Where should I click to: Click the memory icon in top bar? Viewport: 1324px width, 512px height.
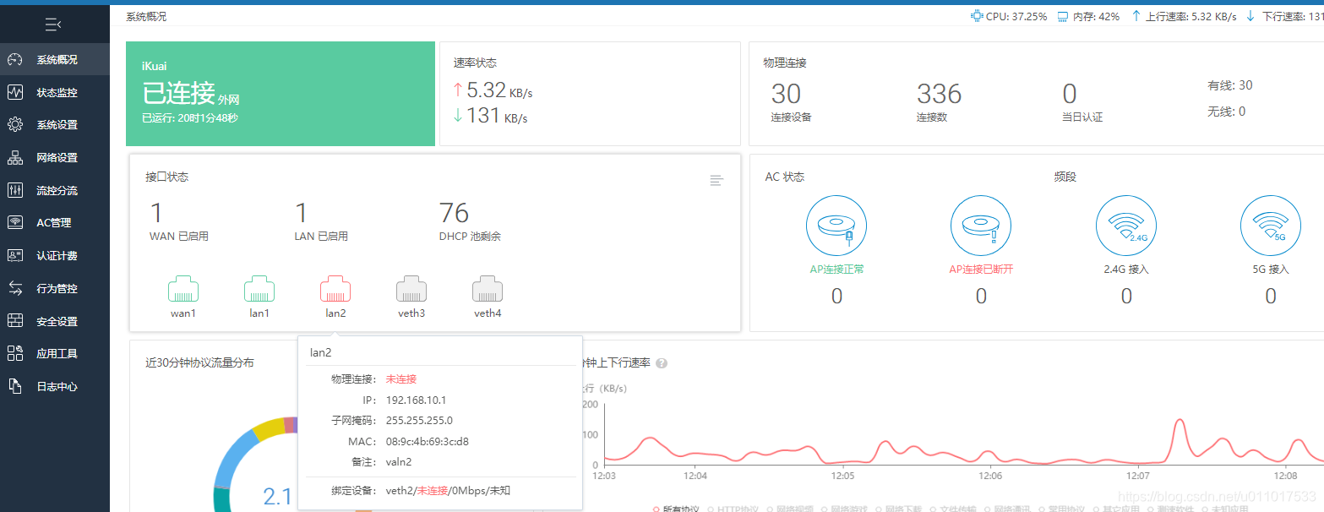pos(1063,16)
